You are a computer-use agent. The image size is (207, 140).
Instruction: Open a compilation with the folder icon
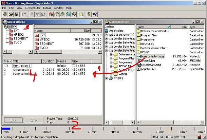point(11,14)
